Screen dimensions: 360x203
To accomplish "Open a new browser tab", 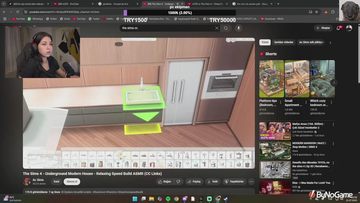I will [278, 4].
